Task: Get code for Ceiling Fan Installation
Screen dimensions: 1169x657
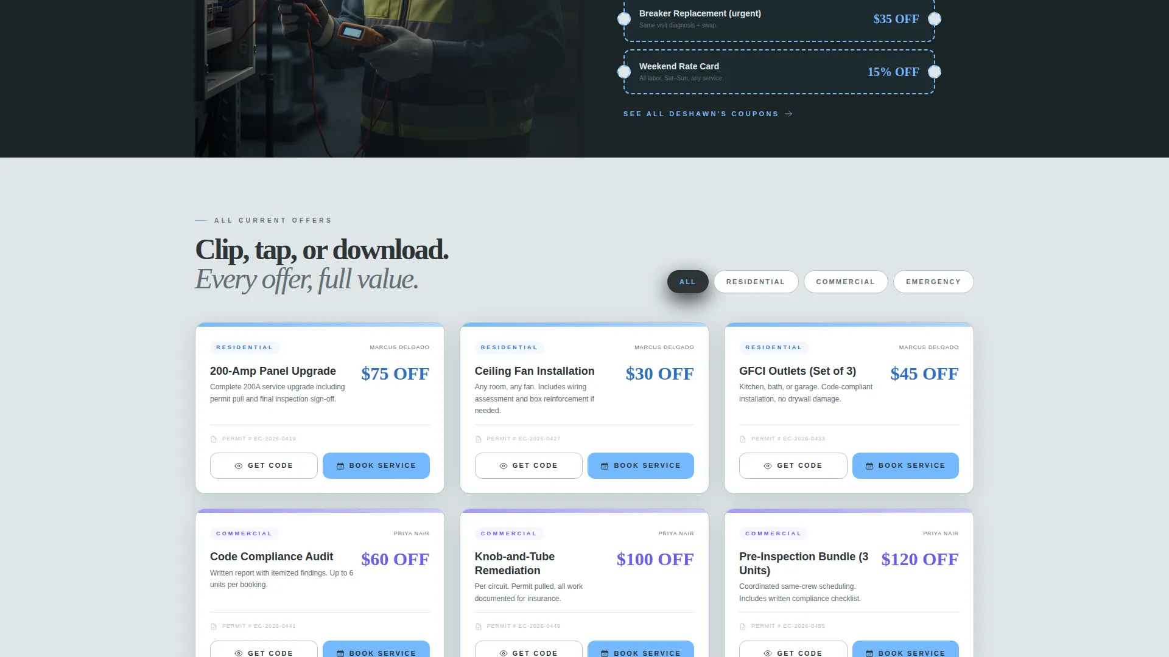Action: click(528, 465)
